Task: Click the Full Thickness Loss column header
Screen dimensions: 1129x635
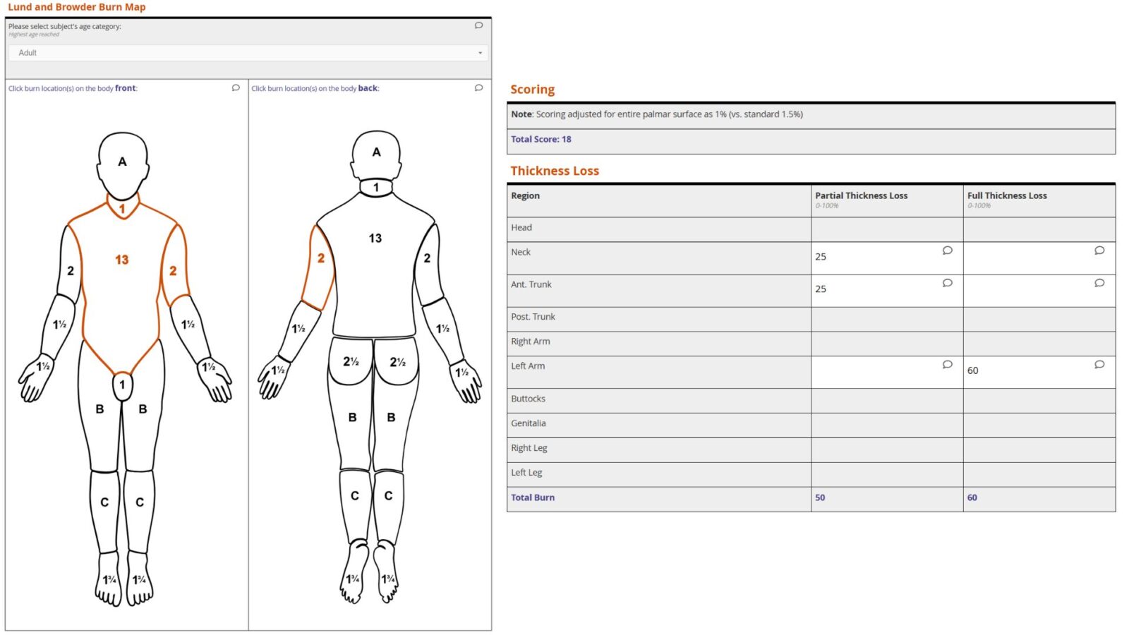Action: click(x=1007, y=196)
